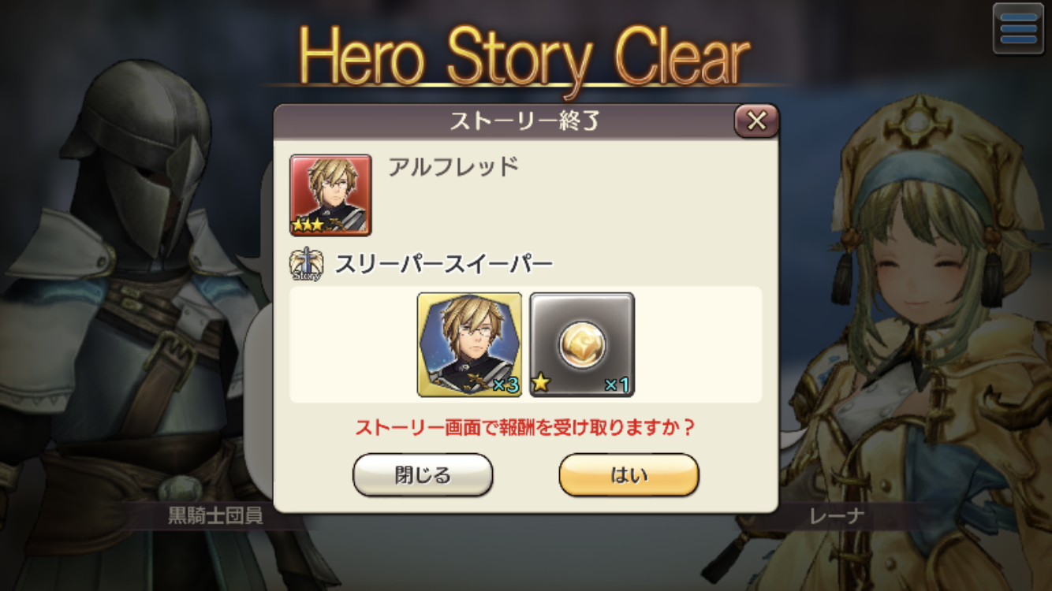Tap the レーナ name label
The height and width of the screenshot is (591, 1052).
click(x=837, y=516)
